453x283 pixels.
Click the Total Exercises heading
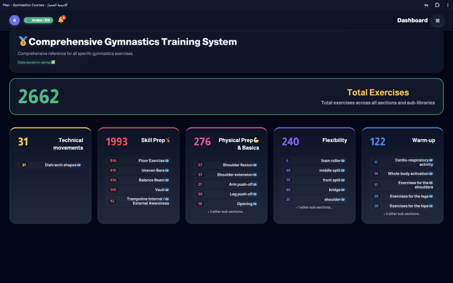point(378,93)
